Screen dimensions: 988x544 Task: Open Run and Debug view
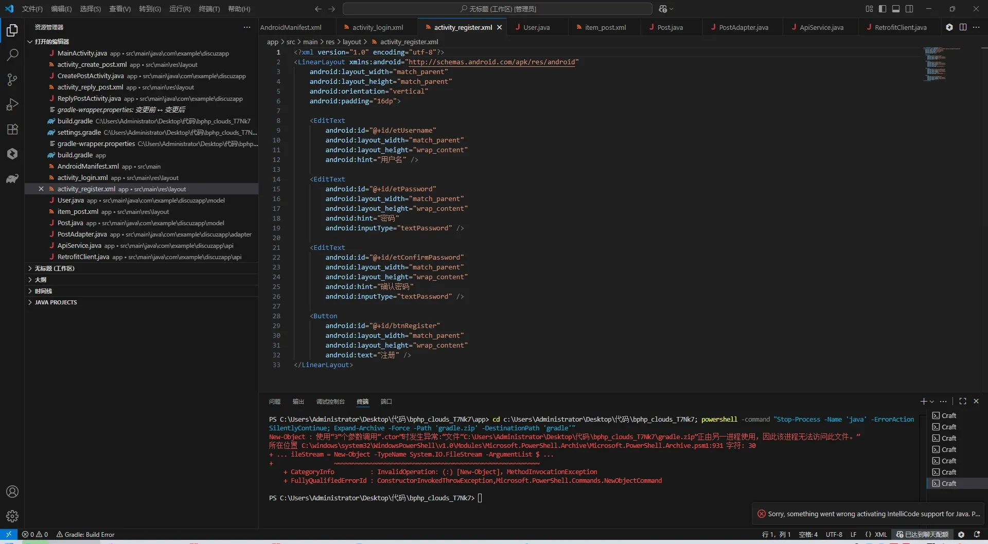(12, 104)
